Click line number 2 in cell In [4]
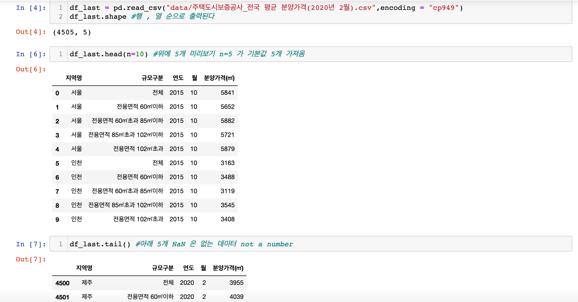The image size is (578, 302). click(x=60, y=17)
